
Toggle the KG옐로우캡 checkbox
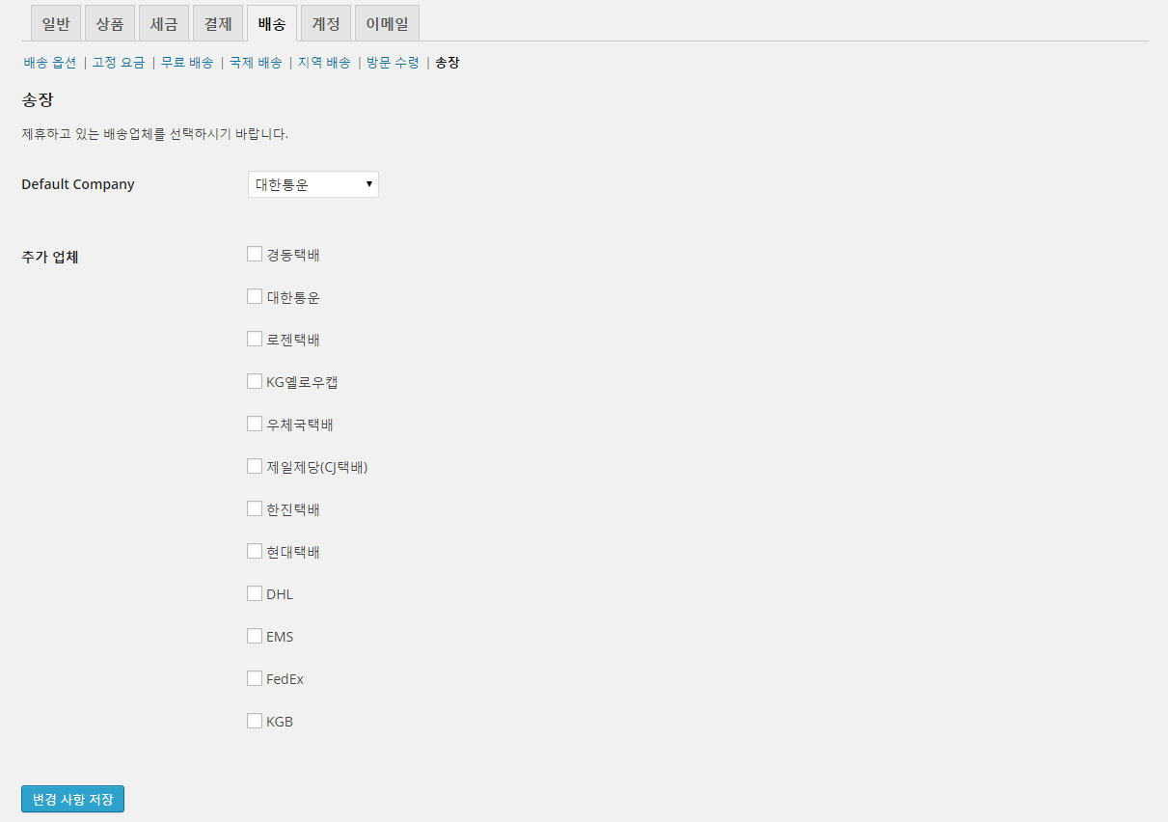(x=255, y=381)
